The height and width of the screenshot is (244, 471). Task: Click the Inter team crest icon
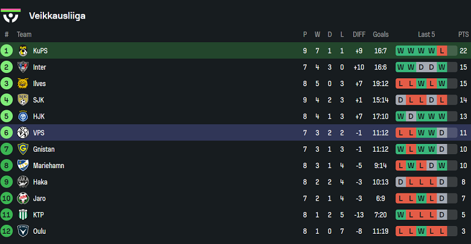pos(23,67)
